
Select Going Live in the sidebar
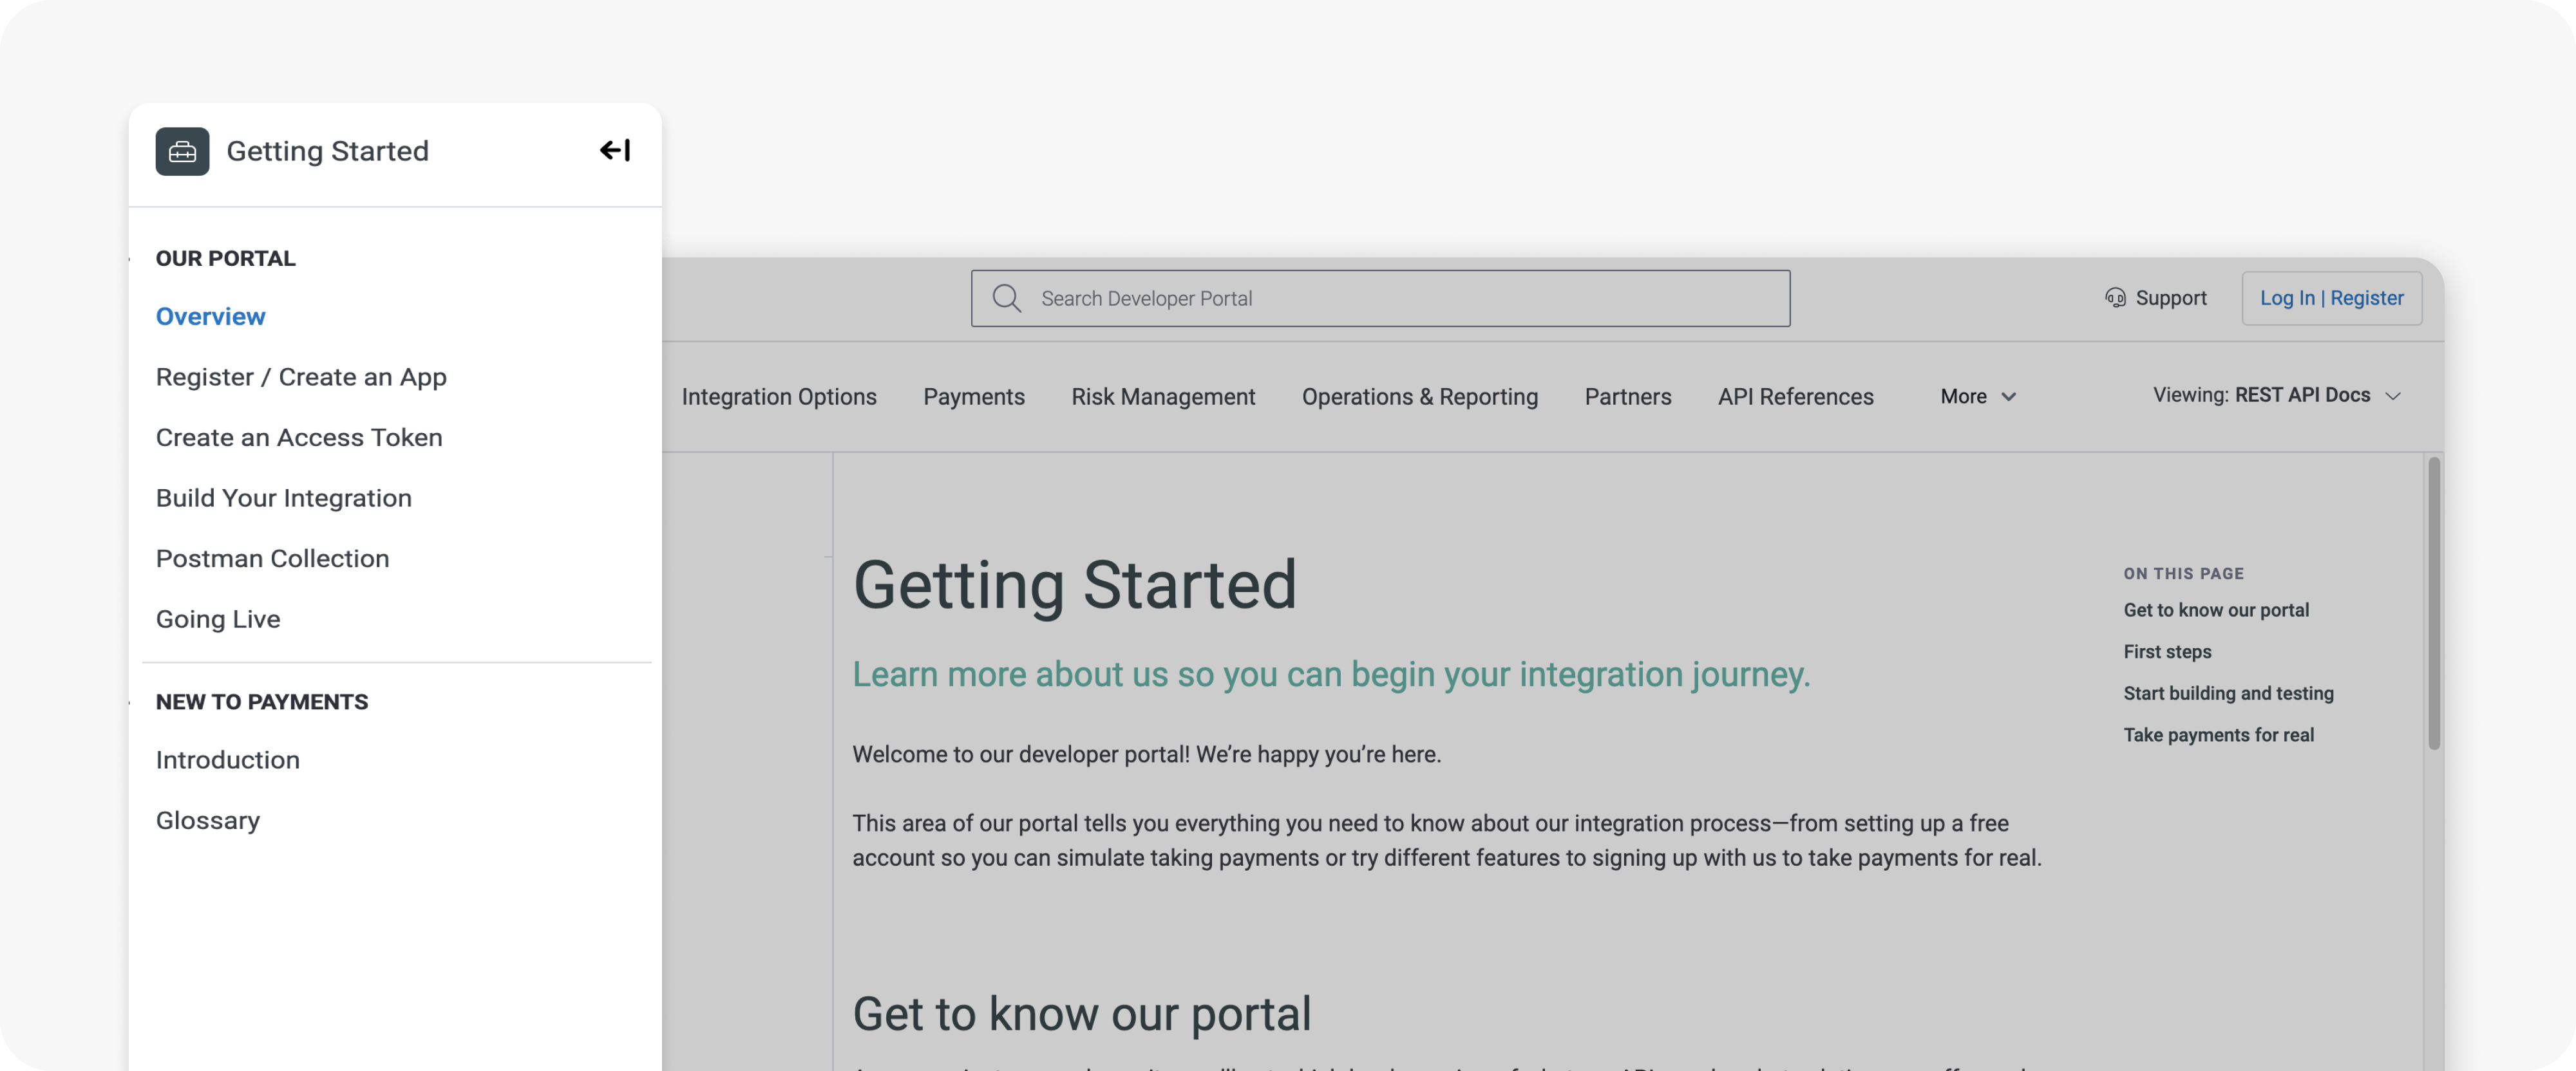coord(218,619)
